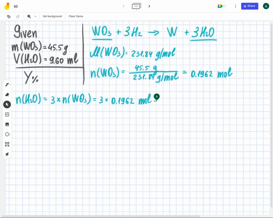Screen dimensions: 273x218
Task: Select the shape tool
Action: (7, 134)
